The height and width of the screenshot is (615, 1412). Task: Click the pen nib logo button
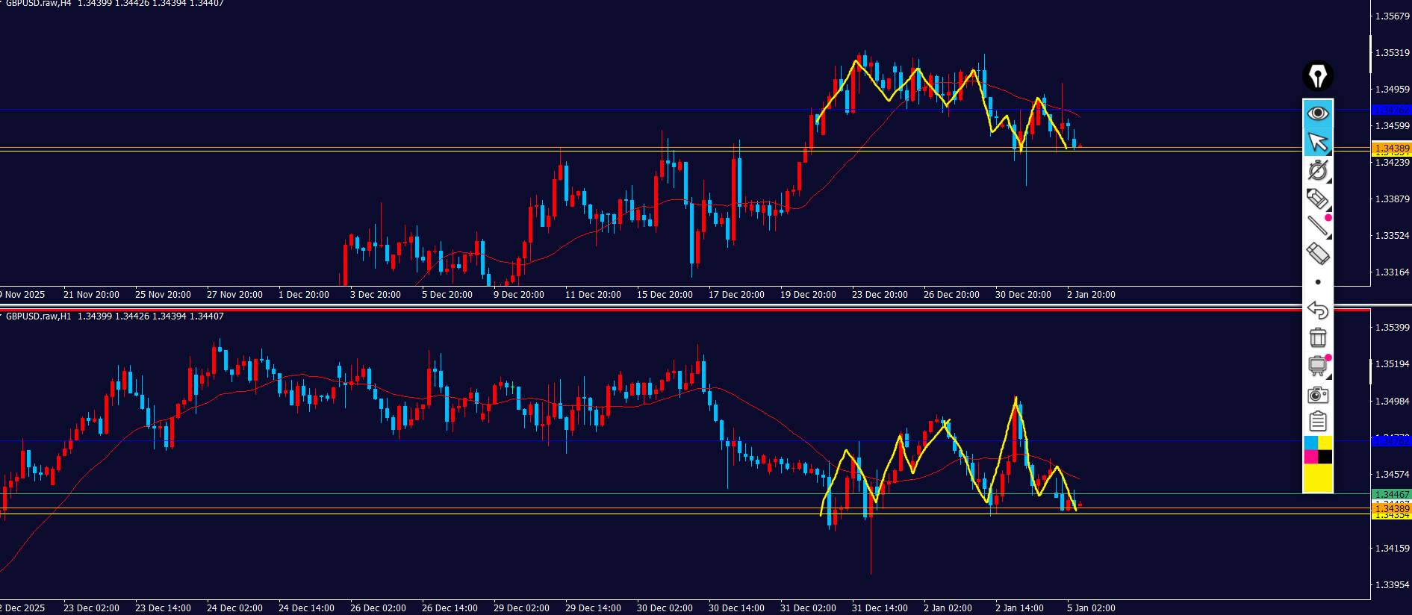[1318, 76]
